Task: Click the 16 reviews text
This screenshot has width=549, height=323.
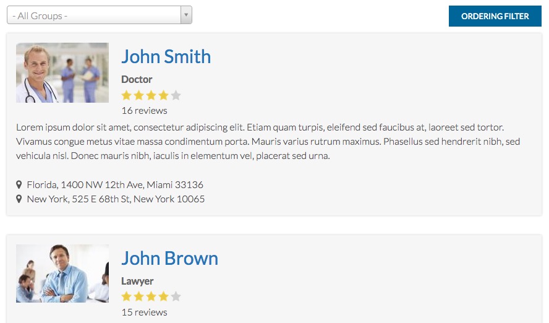Action: (144, 111)
